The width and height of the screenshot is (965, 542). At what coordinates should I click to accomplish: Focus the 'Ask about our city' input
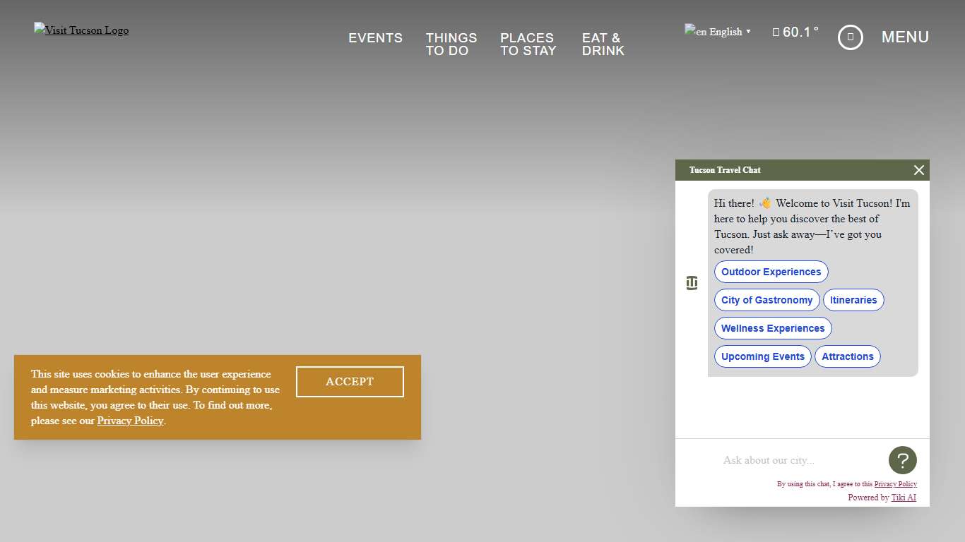[x=798, y=460]
